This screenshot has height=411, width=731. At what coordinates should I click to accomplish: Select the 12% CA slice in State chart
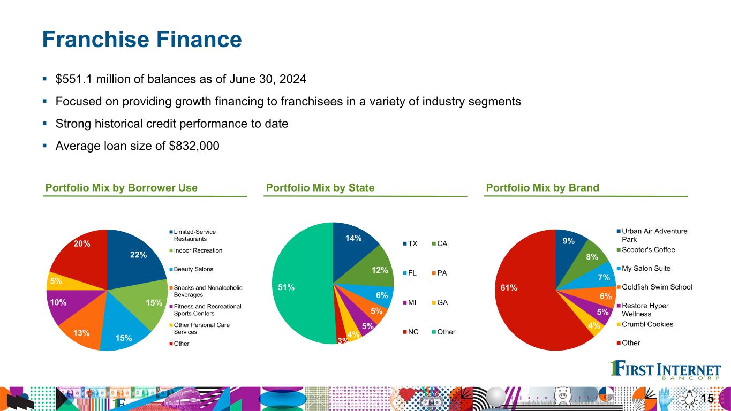click(375, 268)
